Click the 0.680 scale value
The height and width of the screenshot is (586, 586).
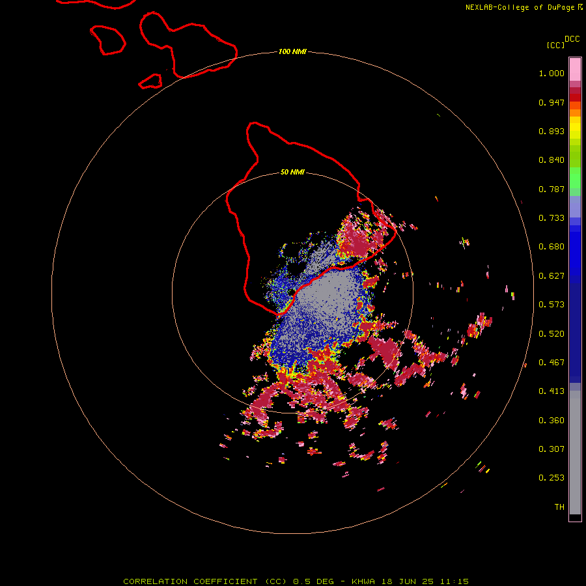(551, 247)
